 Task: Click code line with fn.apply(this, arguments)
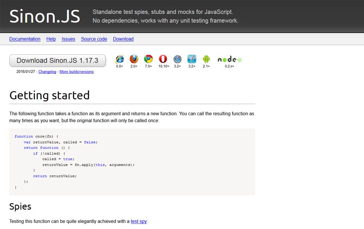click(89, 165)
